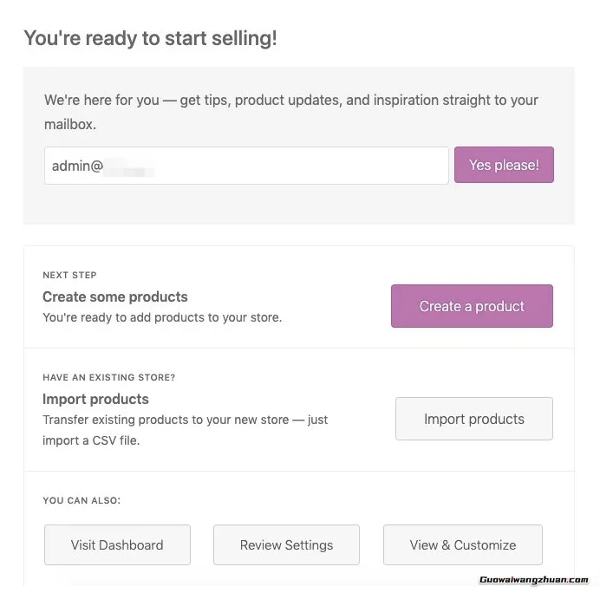The height and width of the screenshot is (593, 600).
Task: Click the "Create a product" button
Action: [x=472, y=306]
